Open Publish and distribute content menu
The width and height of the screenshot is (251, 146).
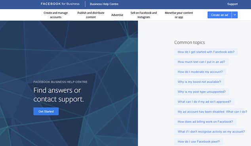(91, 15)
